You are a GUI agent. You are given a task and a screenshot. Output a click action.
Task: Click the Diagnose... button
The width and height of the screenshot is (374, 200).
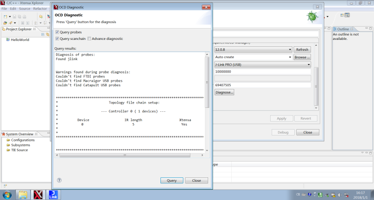(224, 92)
